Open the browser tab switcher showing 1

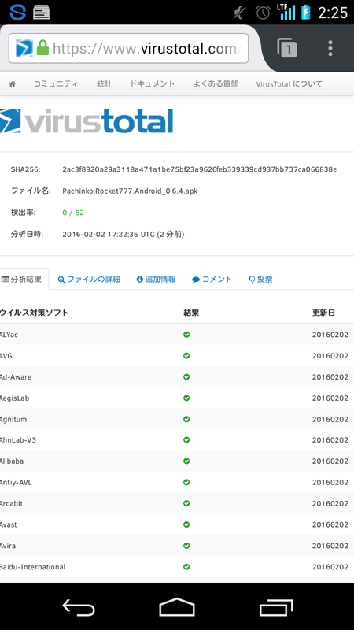286,48
